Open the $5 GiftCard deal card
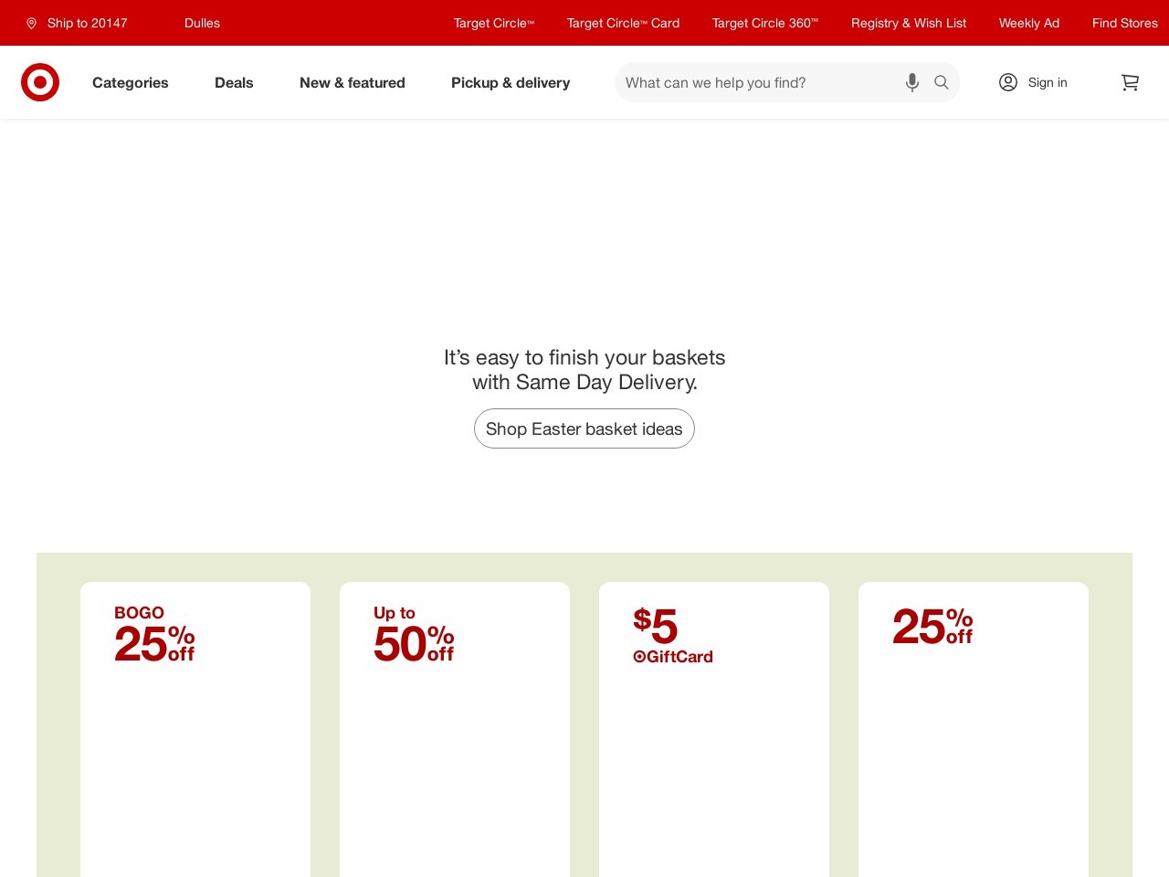Screen dimensions: 1169x877 (714, 729)
